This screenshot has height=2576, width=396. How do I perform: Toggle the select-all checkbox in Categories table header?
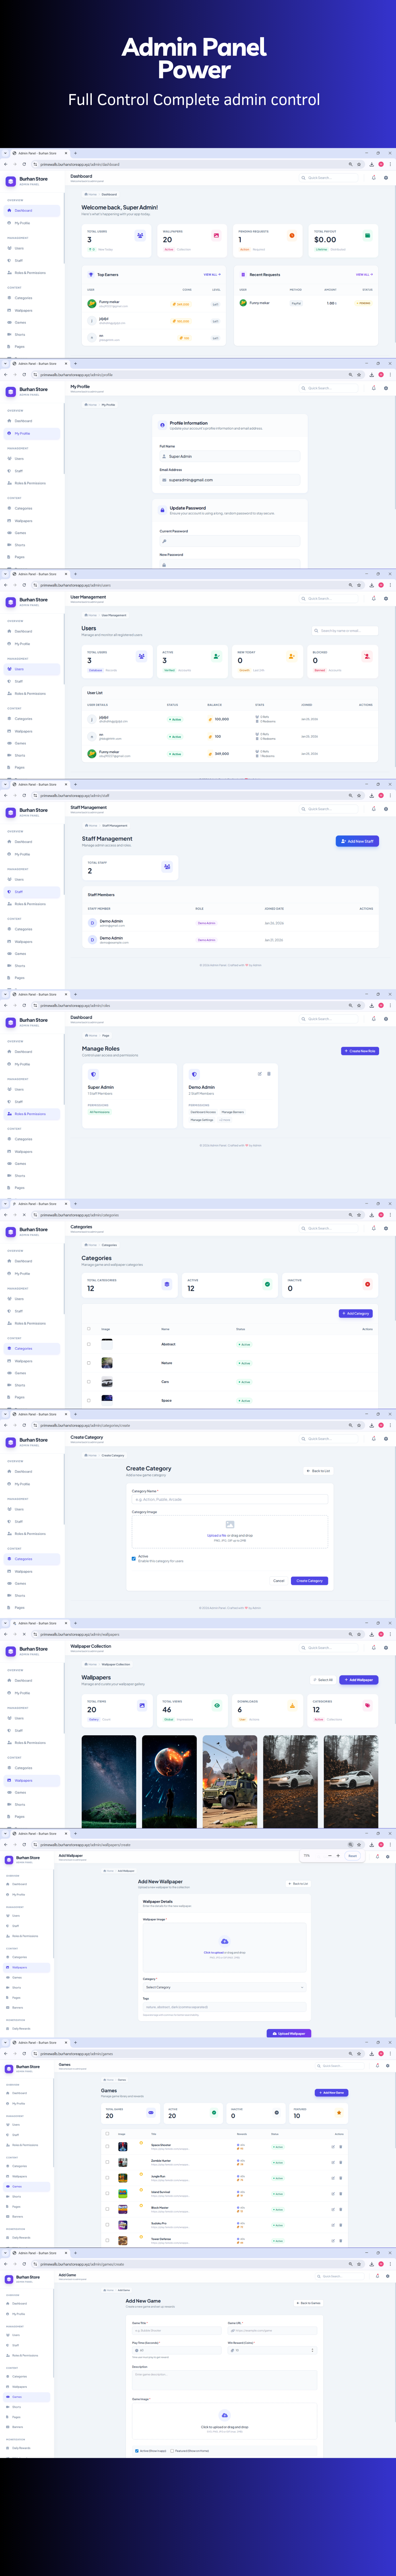(89, 1329)
